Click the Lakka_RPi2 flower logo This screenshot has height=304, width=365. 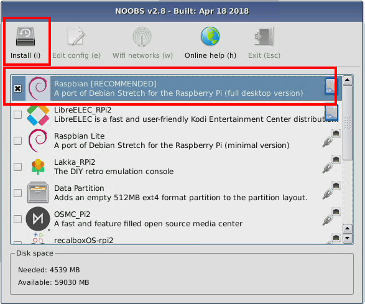click(38, 167)
